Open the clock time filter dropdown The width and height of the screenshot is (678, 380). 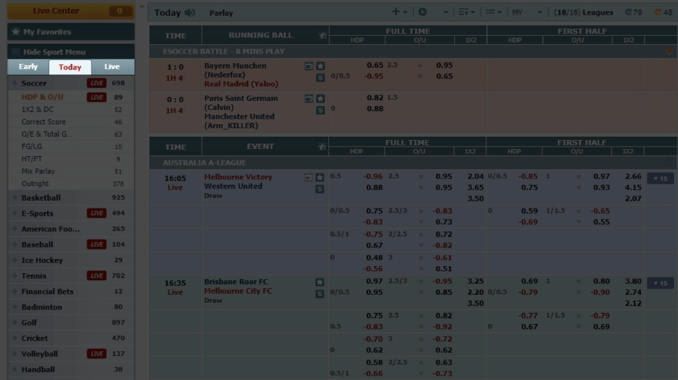(433, 12)
